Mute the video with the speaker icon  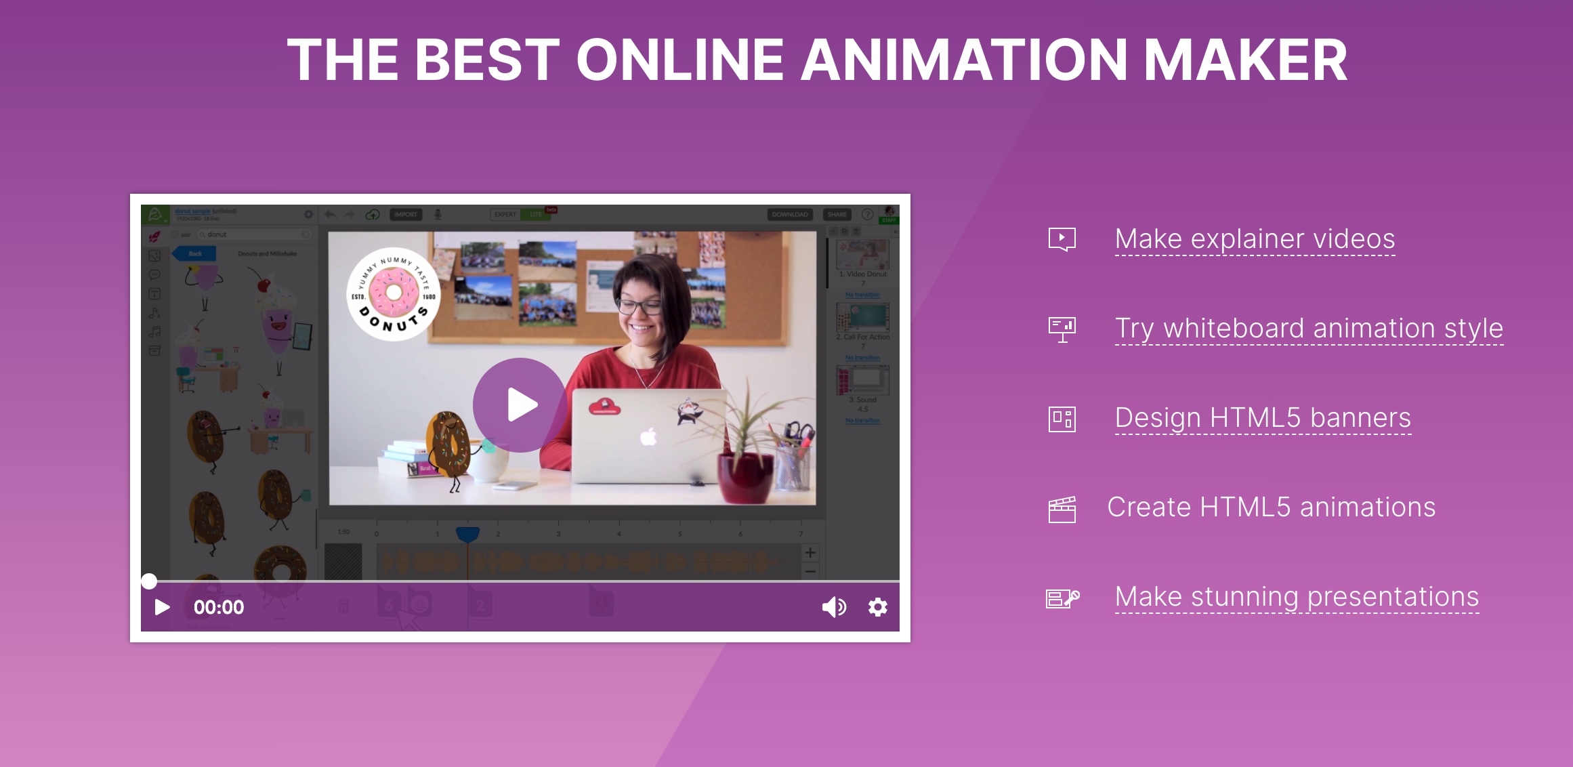(x=833, y=607)
